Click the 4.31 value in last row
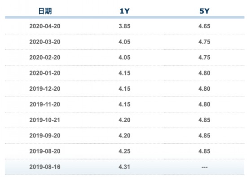247x177 pixels. 124,167
